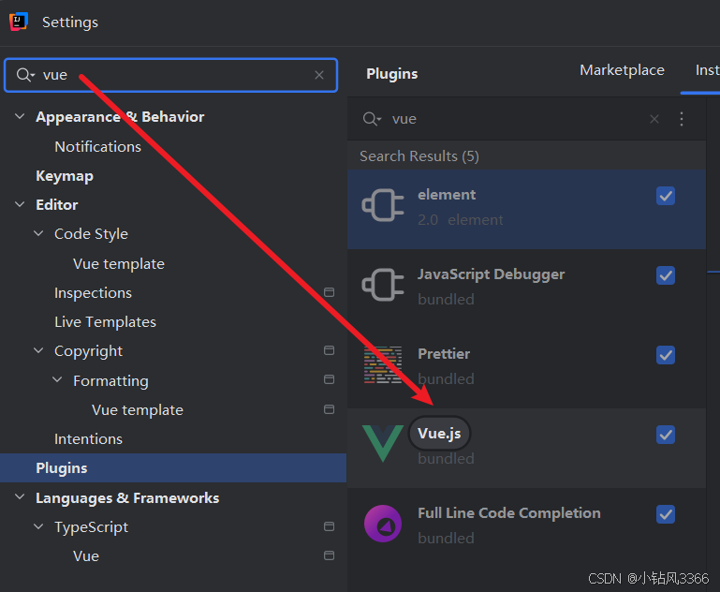The height and width of the screenshot is (592, 720).
Task: Open Keymap settings
Action: point(65,176)
